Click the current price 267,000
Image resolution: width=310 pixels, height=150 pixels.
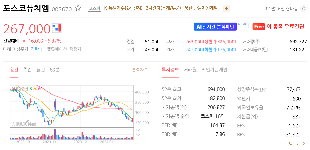coord(27,29)
